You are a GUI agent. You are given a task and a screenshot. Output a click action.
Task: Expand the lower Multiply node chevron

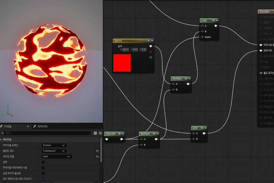click(x=158, y=133)
